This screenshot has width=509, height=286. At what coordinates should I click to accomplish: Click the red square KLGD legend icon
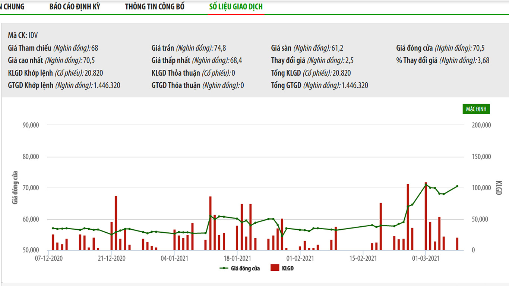(275, 268)
